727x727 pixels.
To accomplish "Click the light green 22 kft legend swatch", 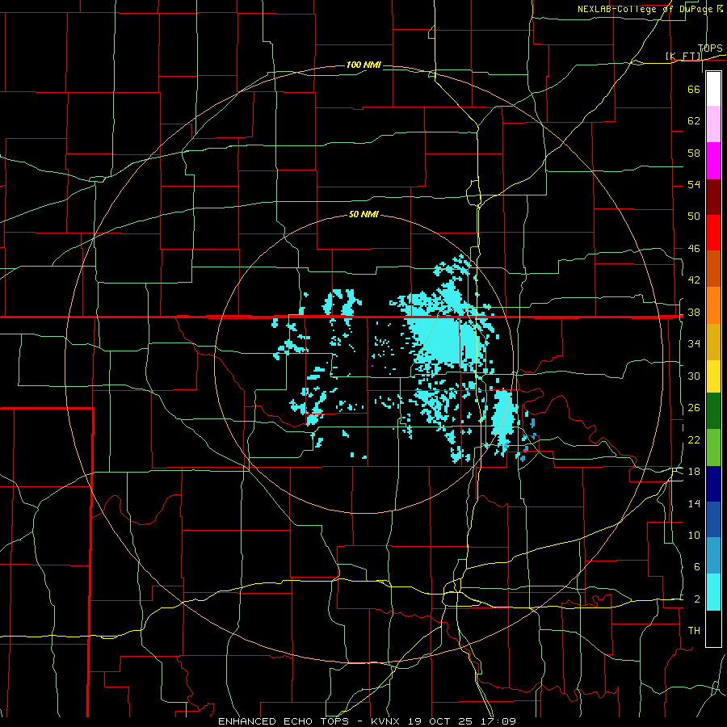I will tap(713, 448).
